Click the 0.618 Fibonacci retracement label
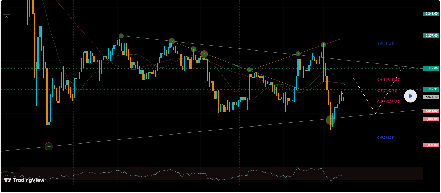This screenshot has height=193, width=441. (389, 80)
